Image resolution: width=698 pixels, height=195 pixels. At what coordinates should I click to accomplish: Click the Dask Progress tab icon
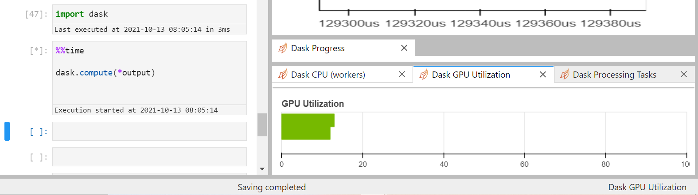283,48
